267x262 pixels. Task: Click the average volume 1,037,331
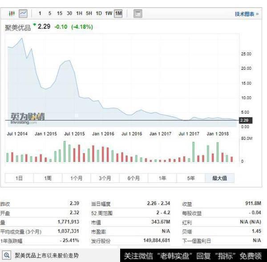tap(68, 231)
